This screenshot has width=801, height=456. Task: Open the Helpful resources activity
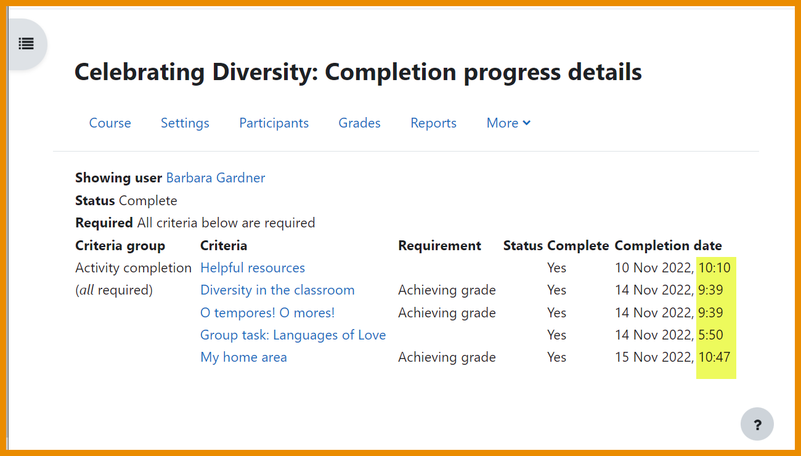252,267
